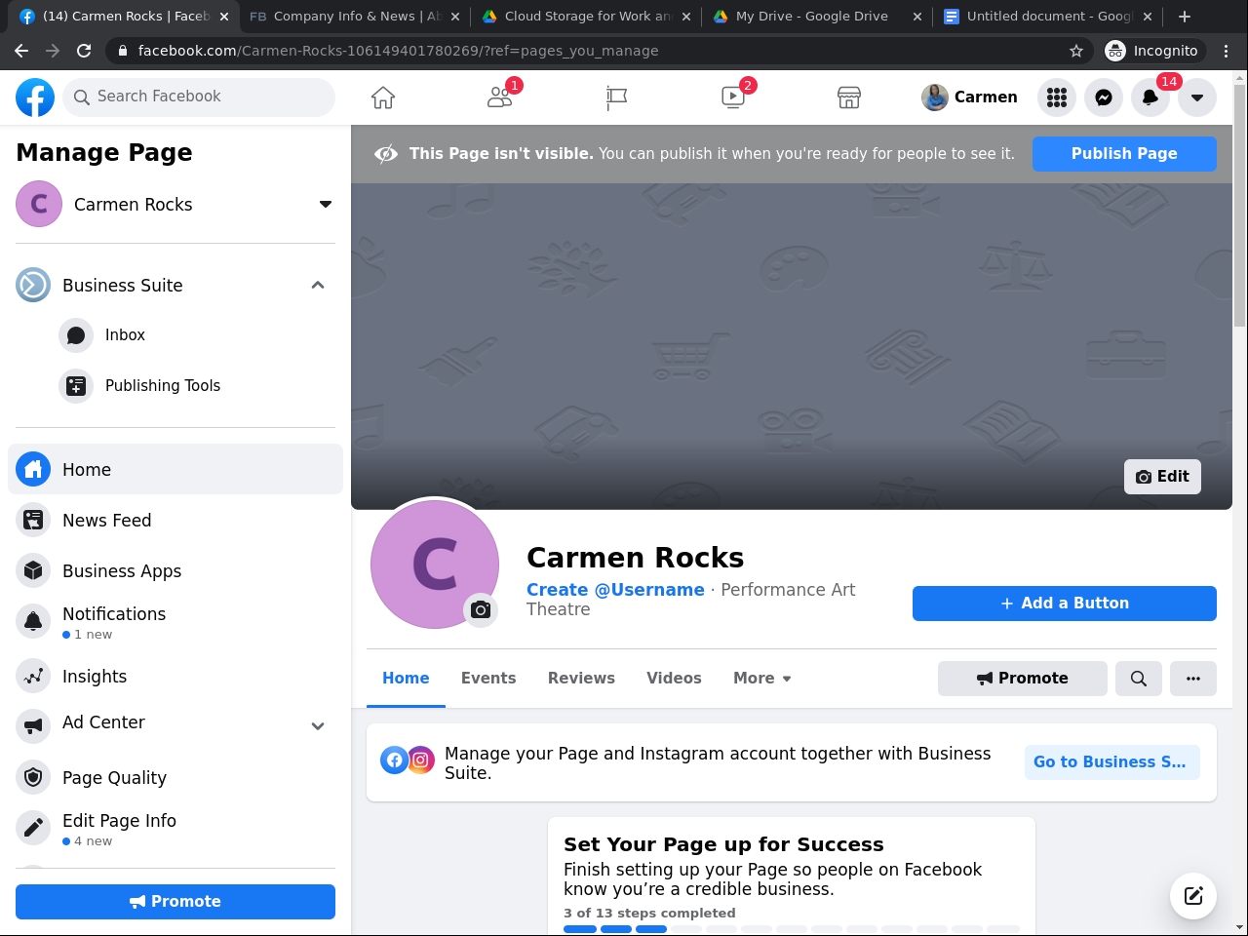Viewport: 1248px width, 936px height.
Task: Click the Carmen Rocks page avatar in sidebar
Action: click(39, 204)
